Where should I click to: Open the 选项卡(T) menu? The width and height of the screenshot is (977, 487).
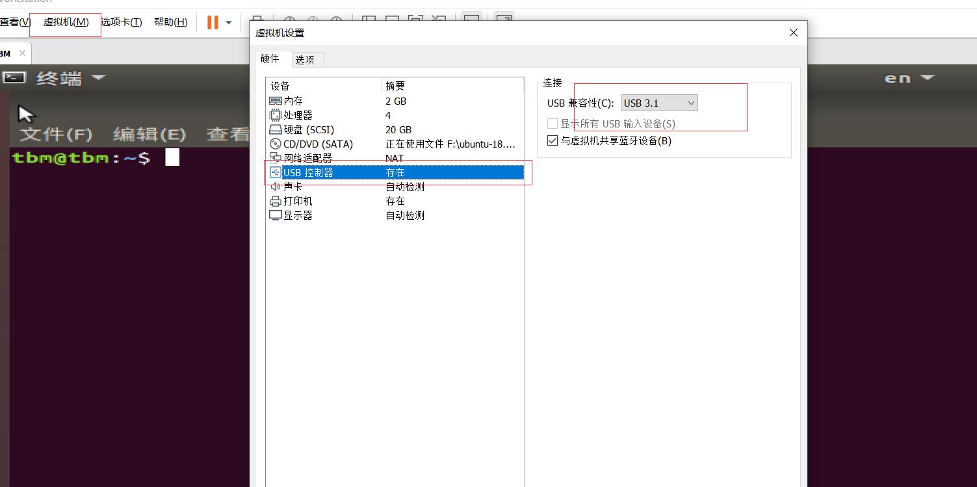(x=122, y=22)
